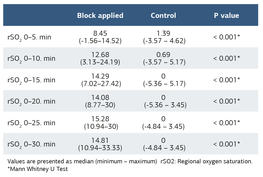Click the P value column header

226,16
